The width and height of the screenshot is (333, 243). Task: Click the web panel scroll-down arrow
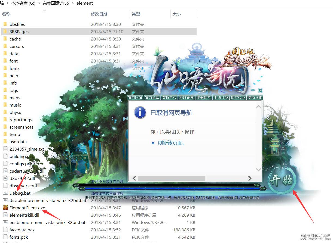258,170
